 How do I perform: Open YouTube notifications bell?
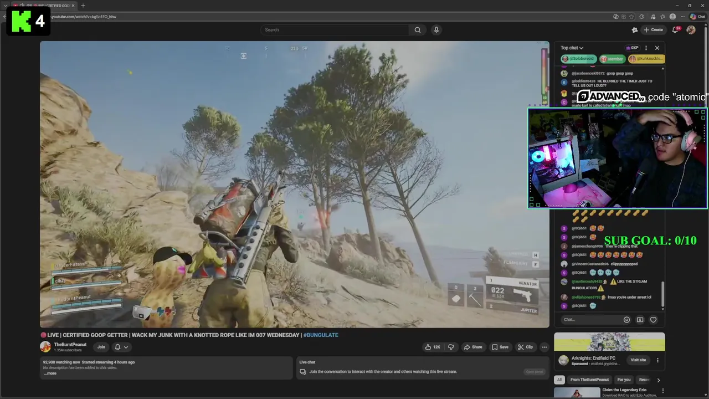[675, 30]
